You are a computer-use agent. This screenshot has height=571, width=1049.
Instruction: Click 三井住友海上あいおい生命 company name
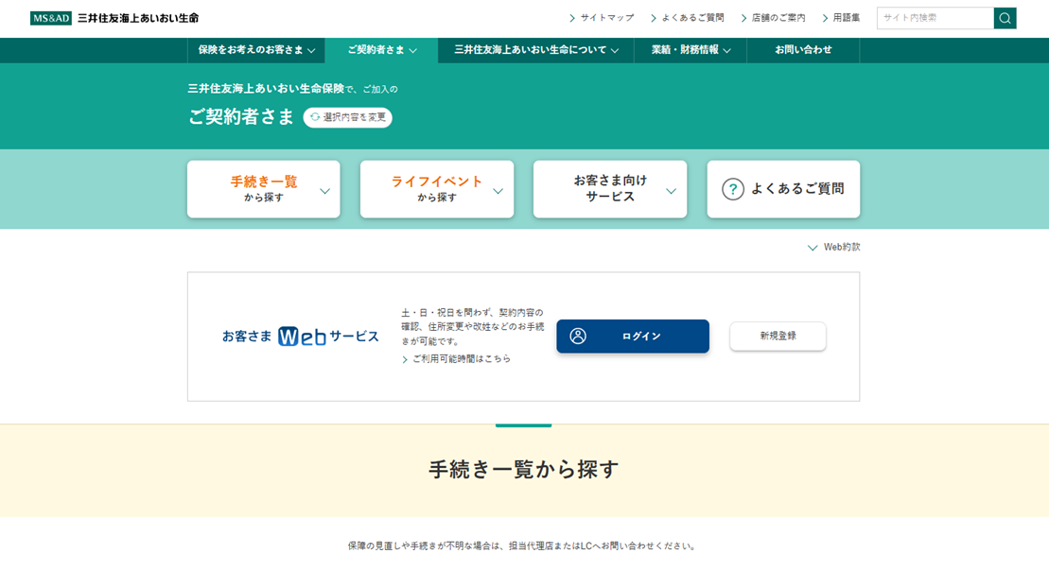tap(138, 18)
